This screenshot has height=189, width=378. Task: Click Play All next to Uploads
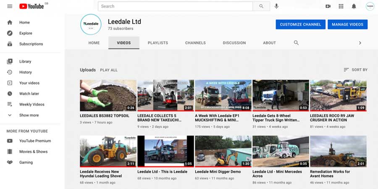click(109, 70)
